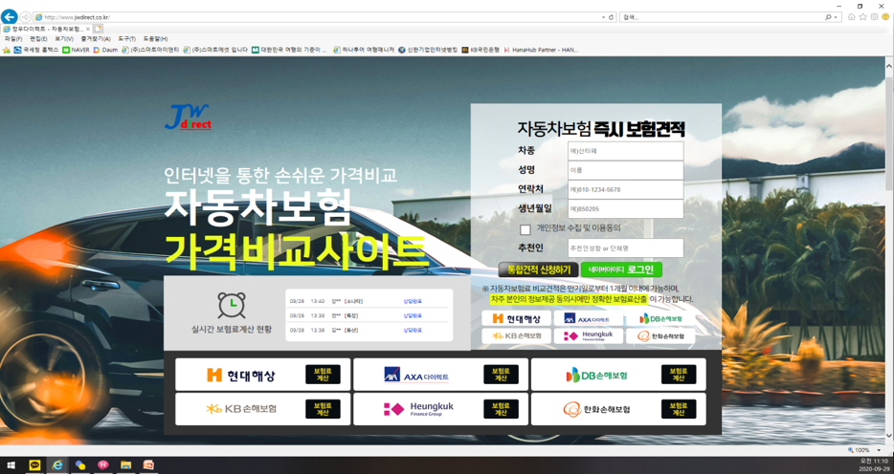The width and height of the screenshot is (894, 474).
Task: Click the browser back arrow button
Action: [x=10, y=16]
